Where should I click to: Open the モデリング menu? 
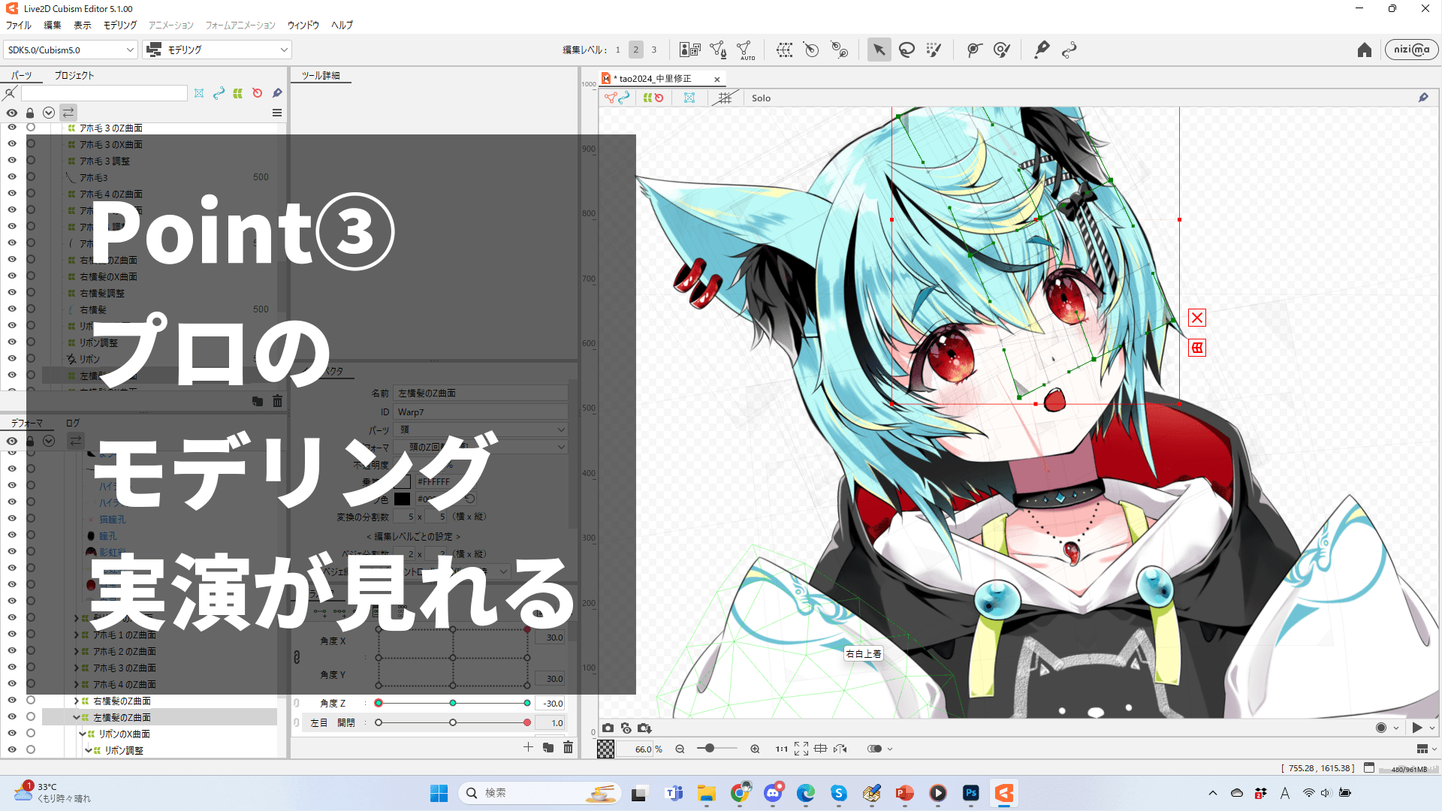click(120, 25)
